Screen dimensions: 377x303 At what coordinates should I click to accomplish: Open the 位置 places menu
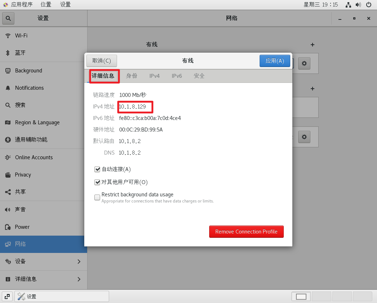[46, 5]
